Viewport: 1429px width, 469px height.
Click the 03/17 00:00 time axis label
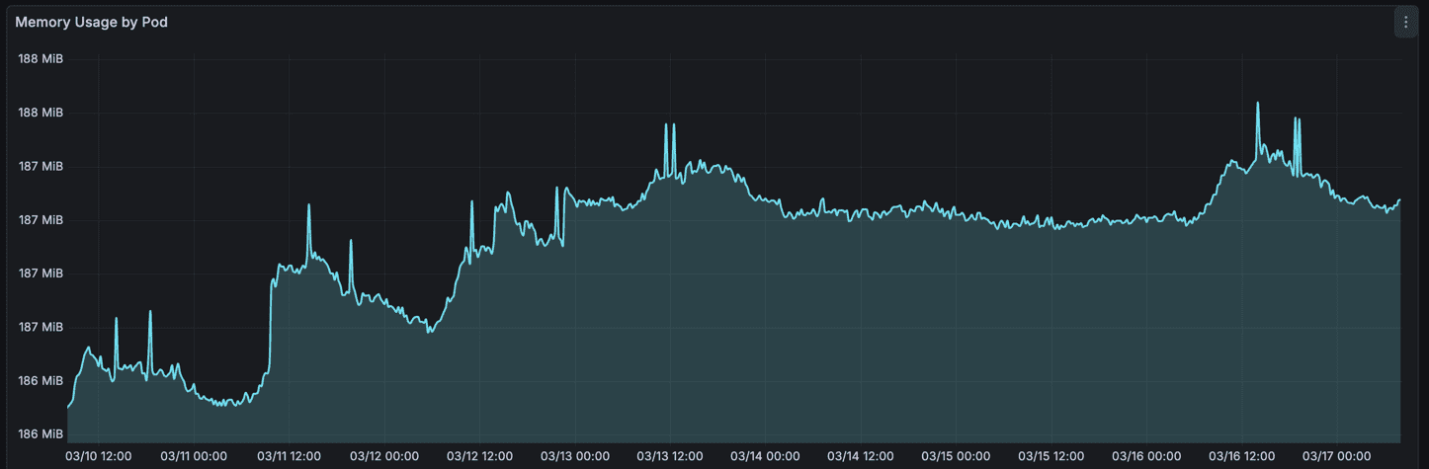[1336, 456]
